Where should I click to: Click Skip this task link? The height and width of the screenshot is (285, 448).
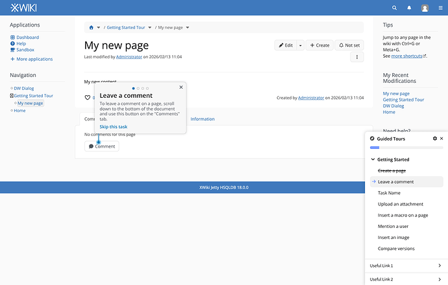114,126
